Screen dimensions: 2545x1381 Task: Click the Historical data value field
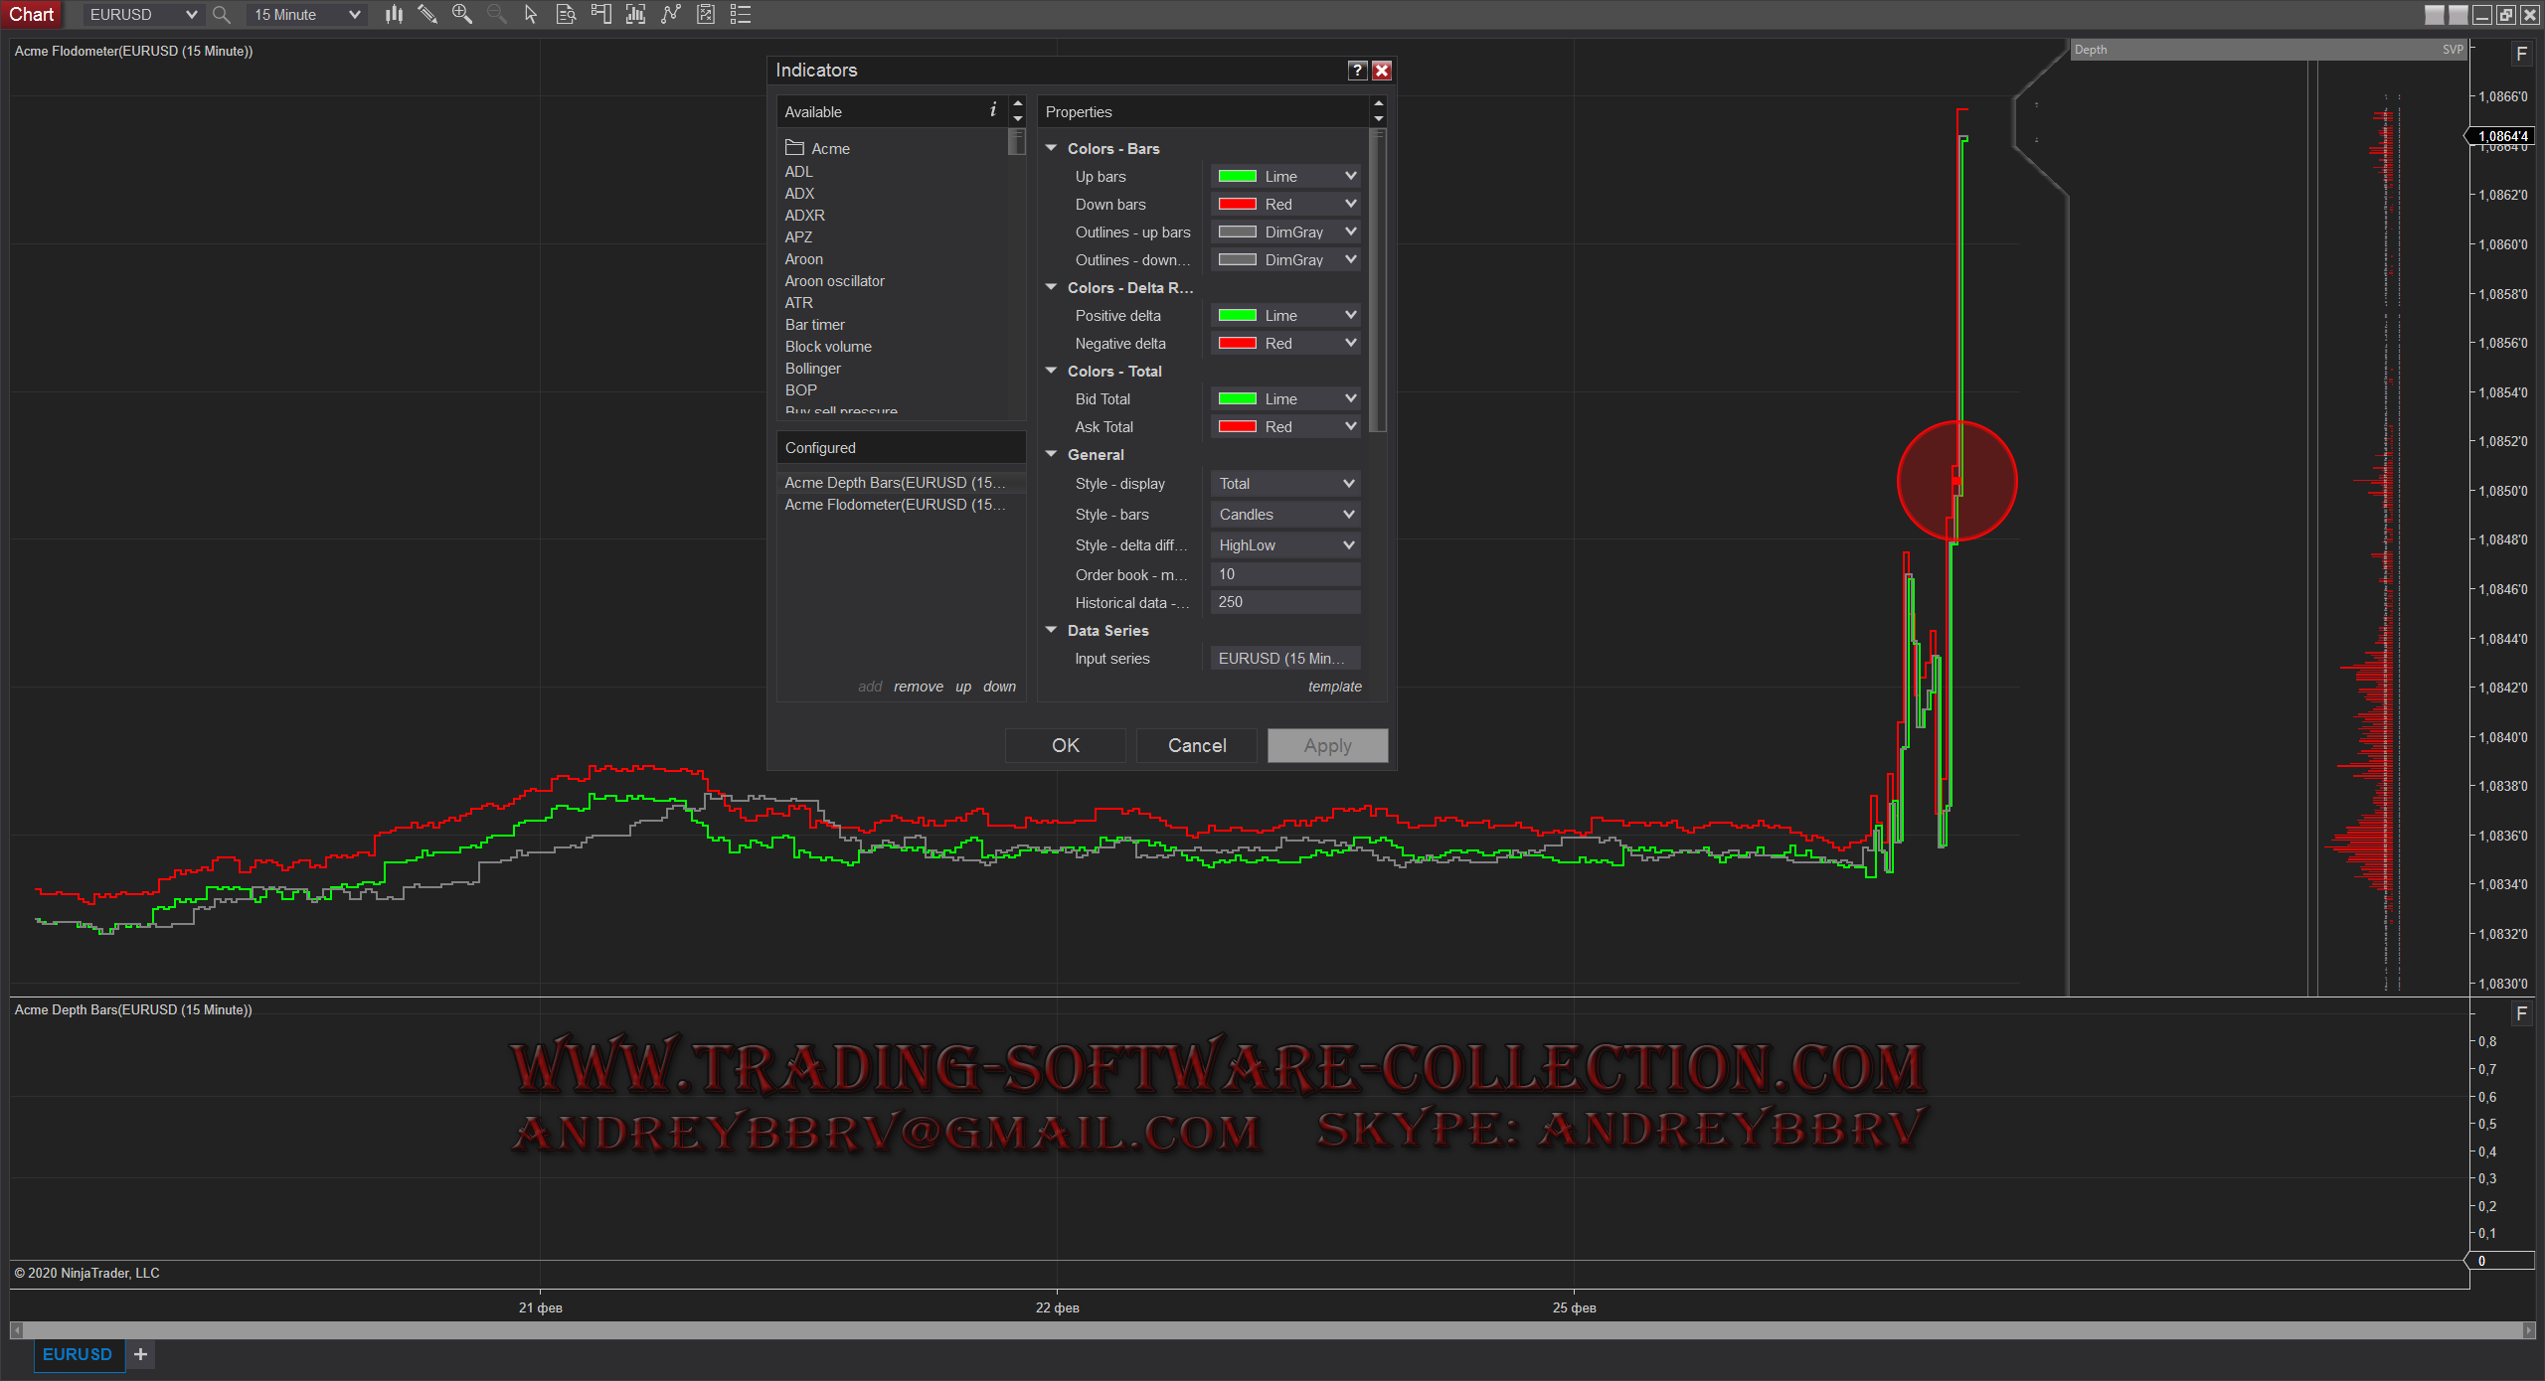[x=1285, y=602]
